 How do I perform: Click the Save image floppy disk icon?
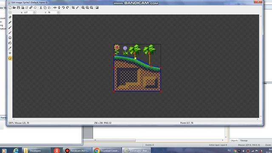tap(18, 8)
